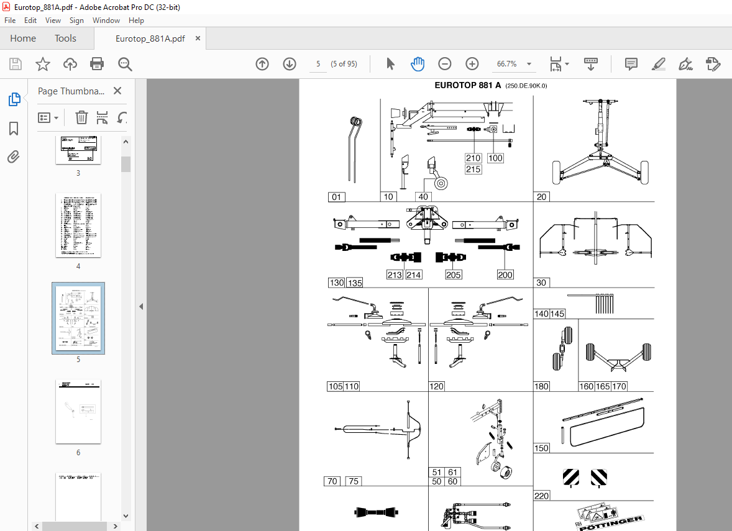This screenshot has width=732, height=531.
Task: Zoom in with plus button
Action: click(x=472, y=64)
